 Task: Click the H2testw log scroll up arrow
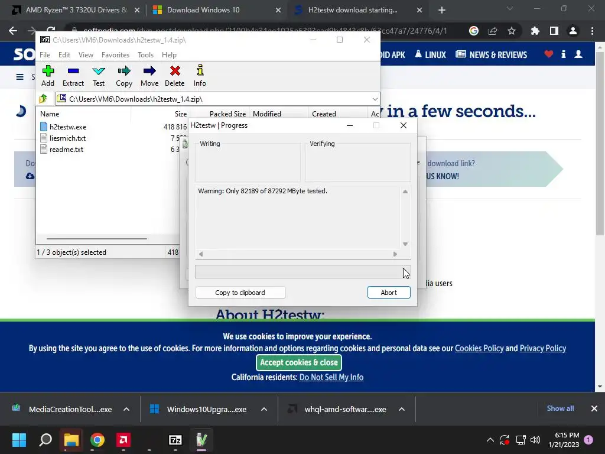coord(405,192)
